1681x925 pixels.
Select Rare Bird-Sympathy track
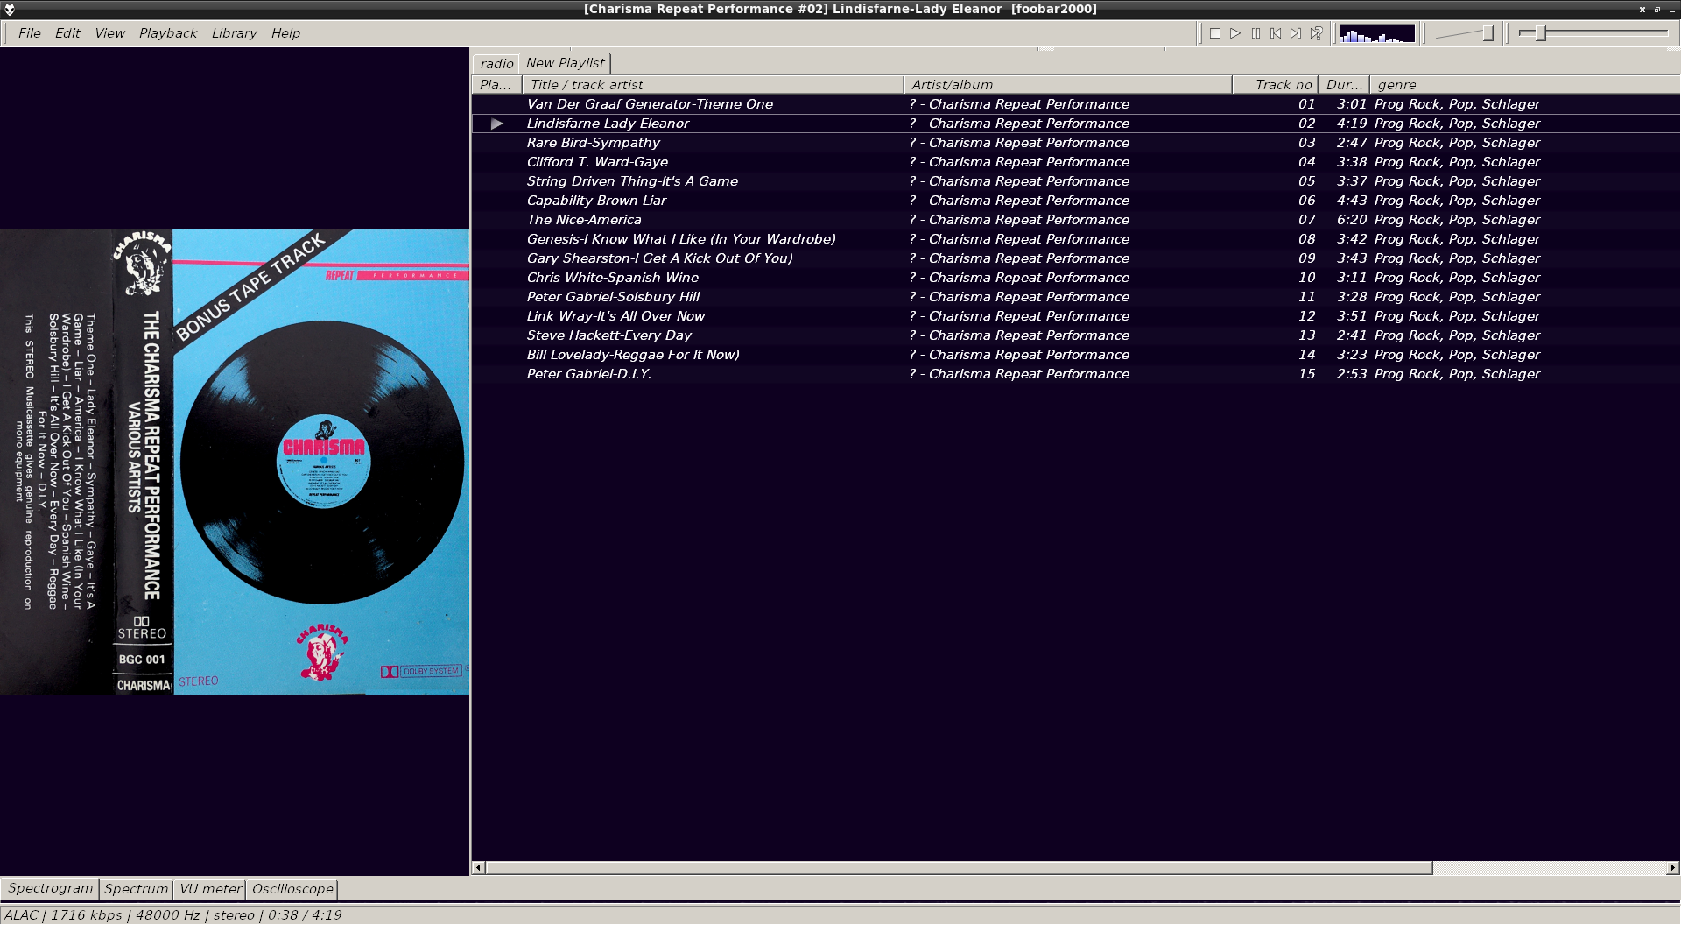(x=1075, y=143)
